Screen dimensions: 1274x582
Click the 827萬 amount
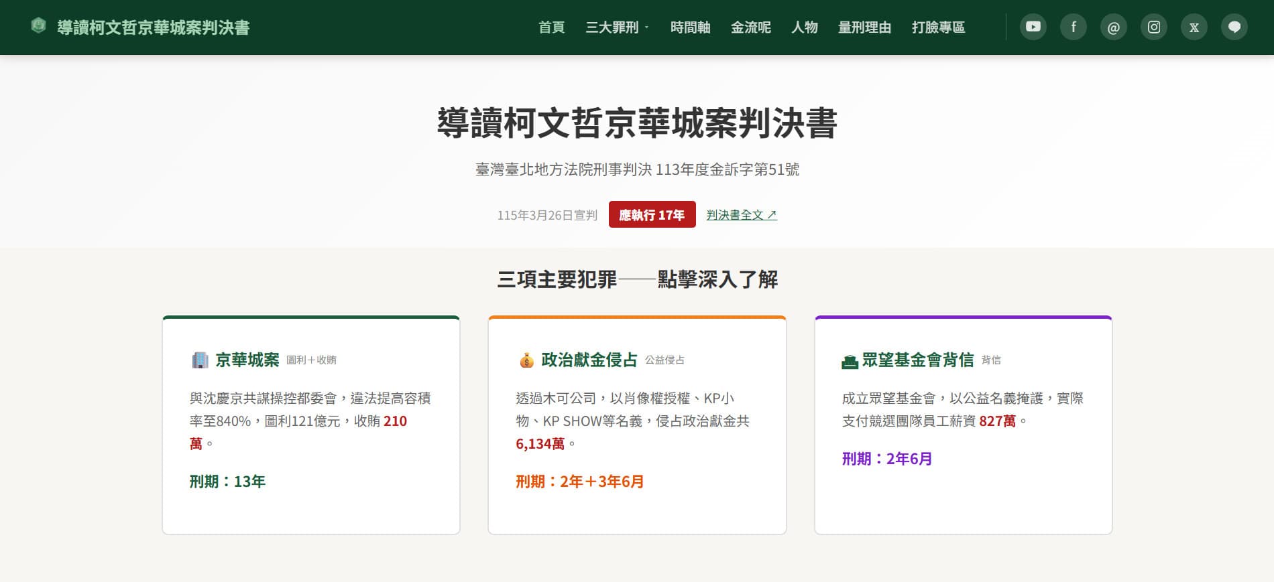tap(997, 421)
